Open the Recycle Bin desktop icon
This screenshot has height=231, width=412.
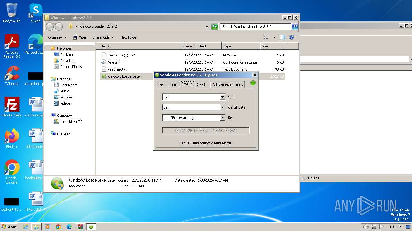pos(12,13)
